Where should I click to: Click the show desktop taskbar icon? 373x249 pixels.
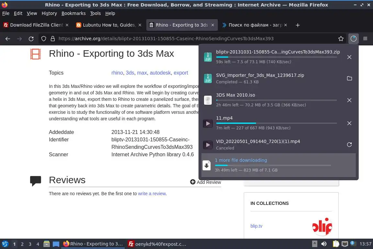[x=56, y=244]
